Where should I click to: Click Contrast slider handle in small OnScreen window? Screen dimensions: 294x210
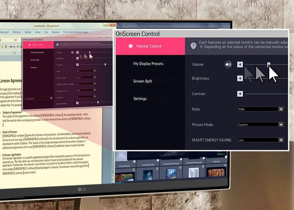(105, 64)
